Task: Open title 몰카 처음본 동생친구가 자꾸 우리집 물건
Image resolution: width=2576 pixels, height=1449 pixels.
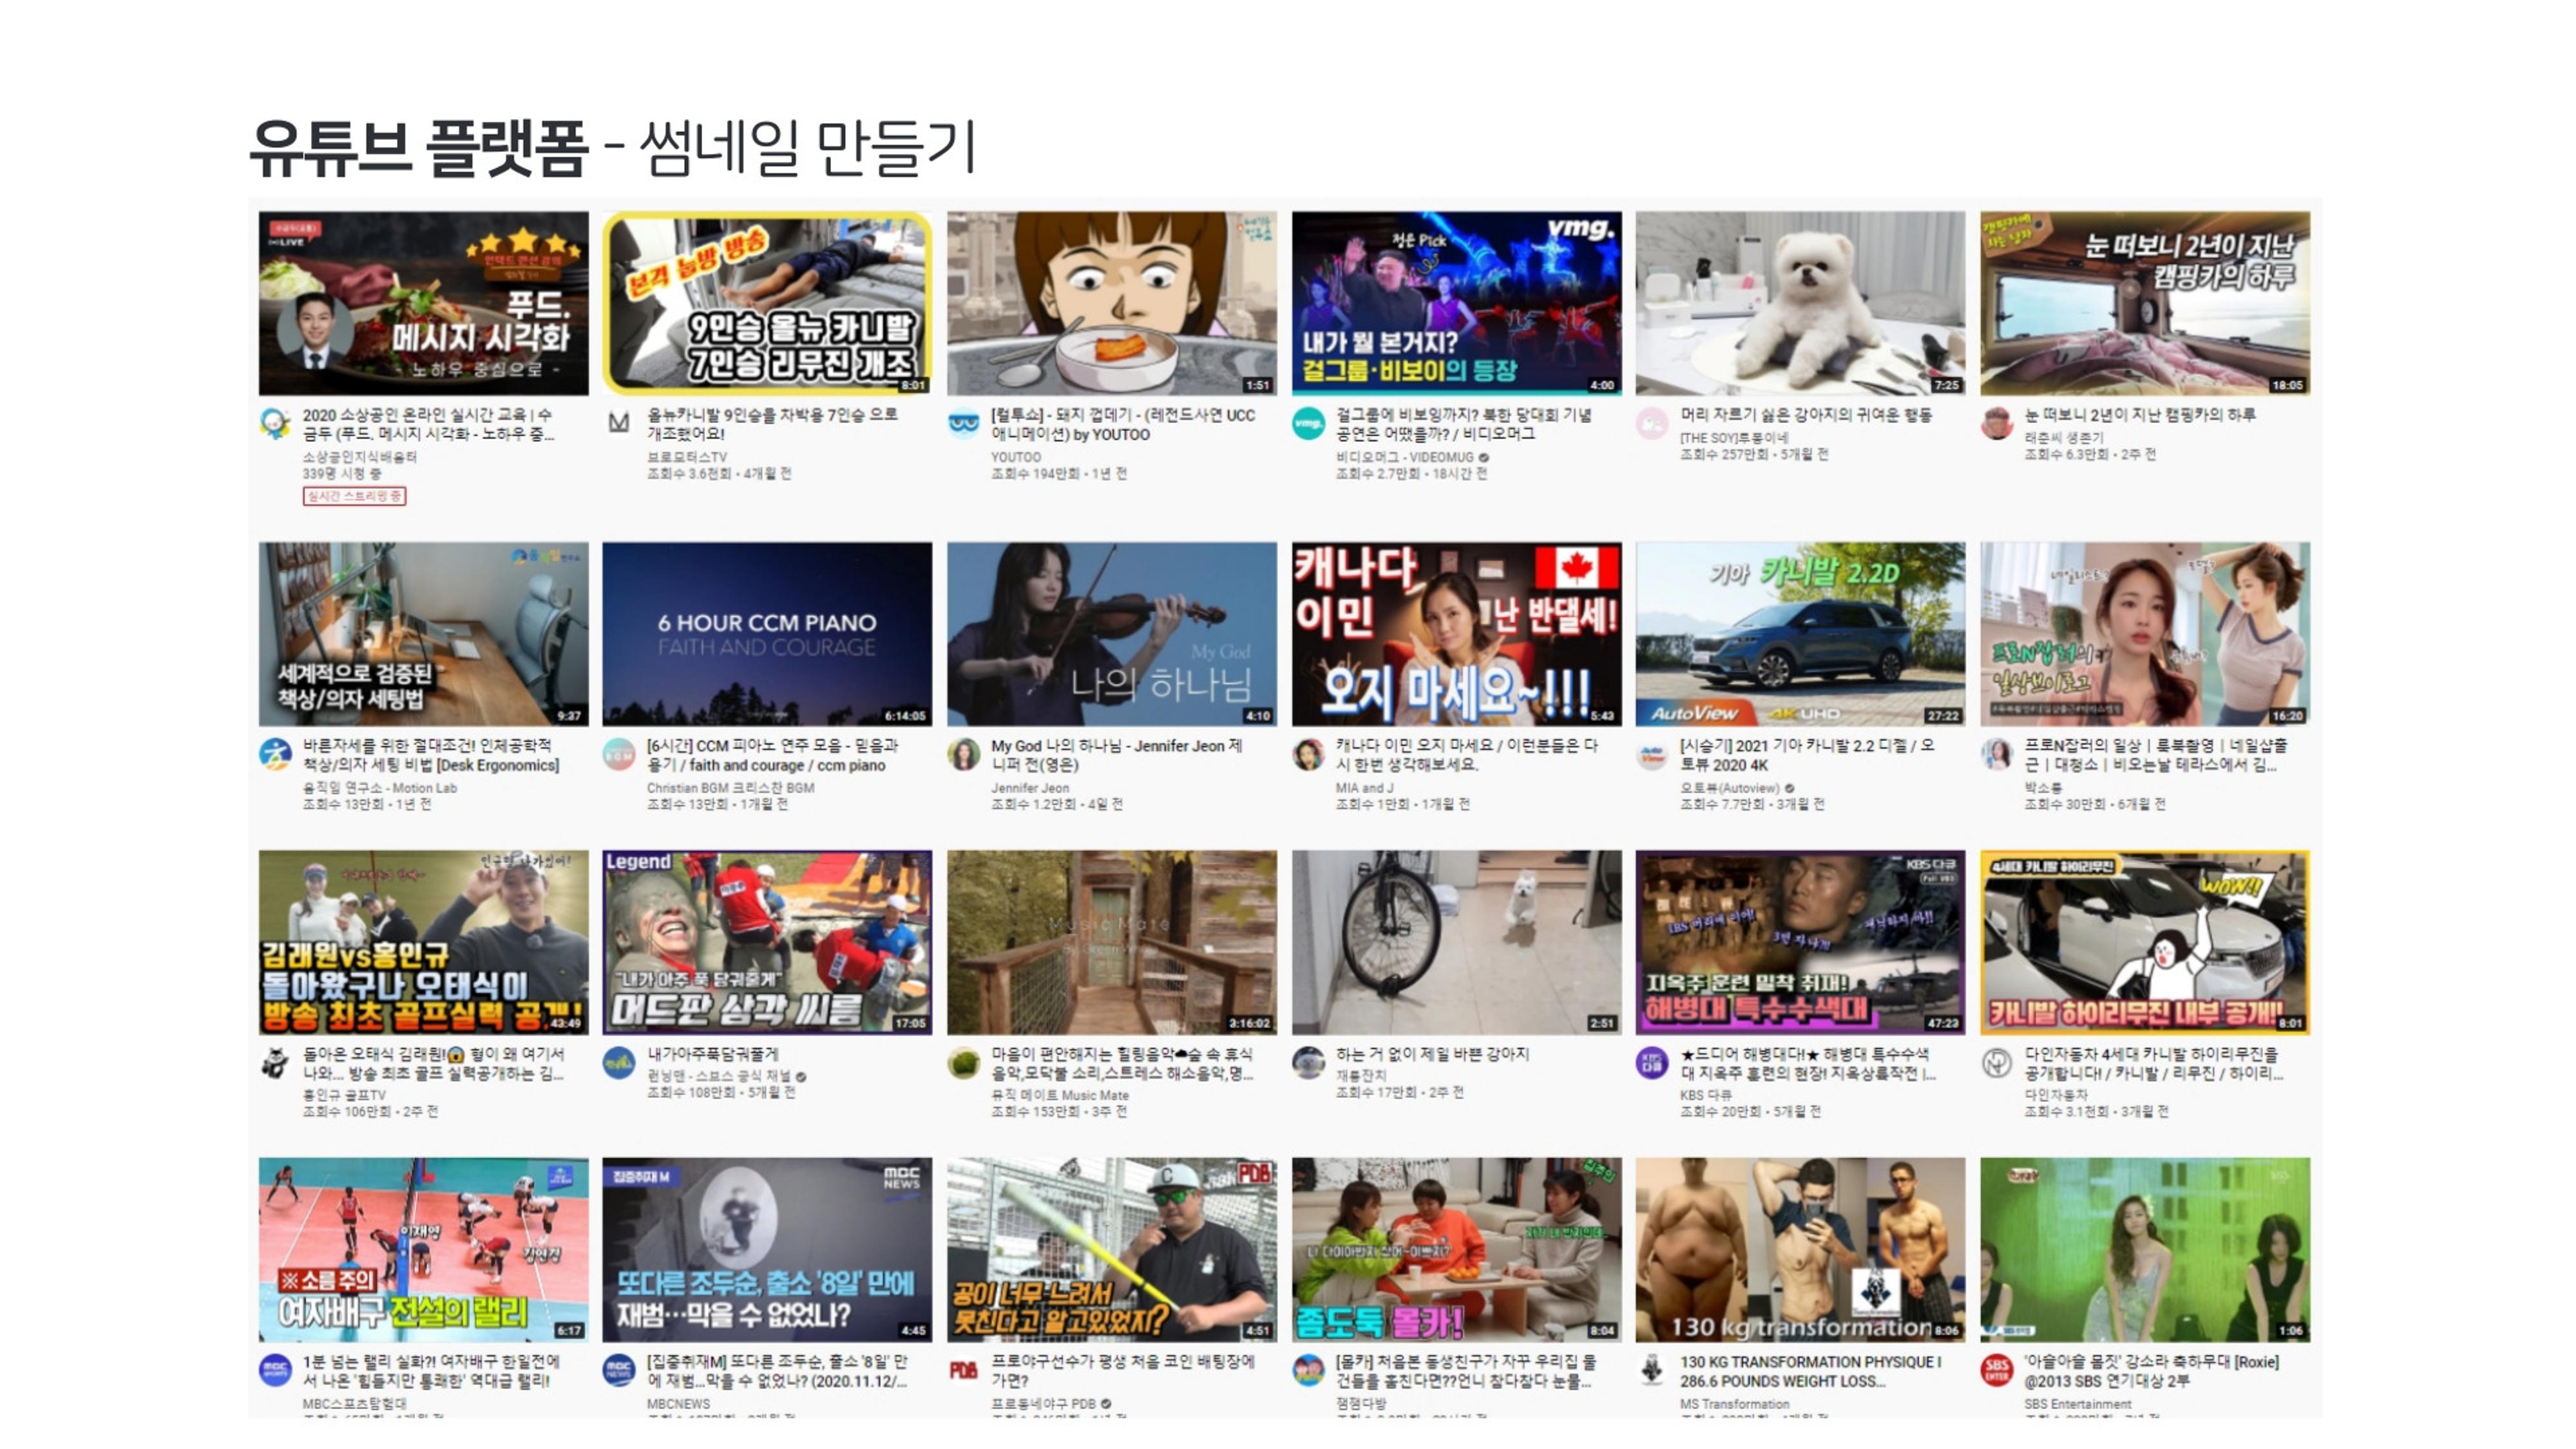Action: coord(1466,1371)
